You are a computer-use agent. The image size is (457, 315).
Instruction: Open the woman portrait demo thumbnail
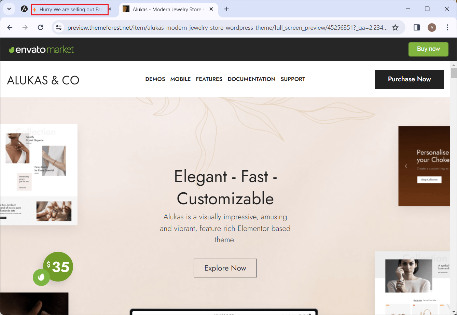pos(413,283)
